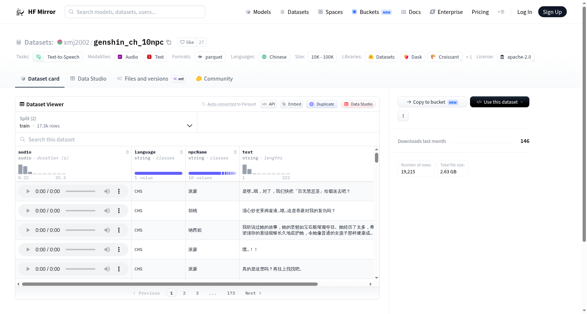Switch to the Dataset card tab
The height and width of the screenshot is (314, 587).
pos(40,79)
